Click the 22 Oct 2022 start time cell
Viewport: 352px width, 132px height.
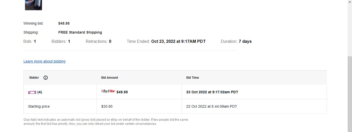(x=212, y=106)
